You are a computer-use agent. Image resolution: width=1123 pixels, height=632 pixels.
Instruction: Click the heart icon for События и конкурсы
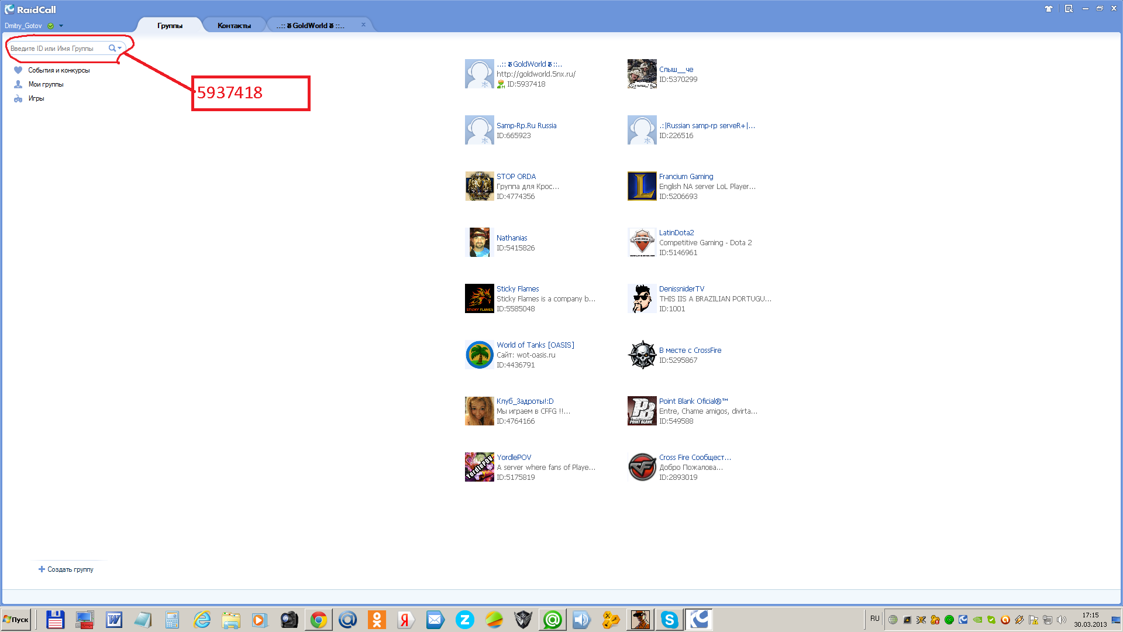(x=18, y=70)
